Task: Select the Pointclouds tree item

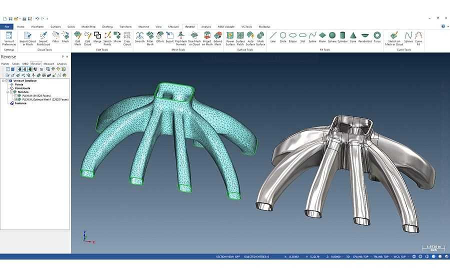Action: coord(22,88)
